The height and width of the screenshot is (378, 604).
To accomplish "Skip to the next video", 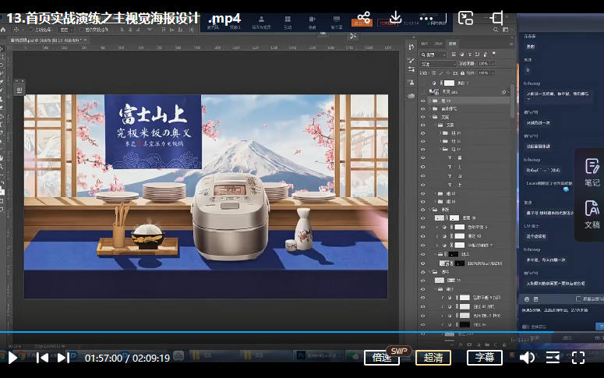I will 64,358.
